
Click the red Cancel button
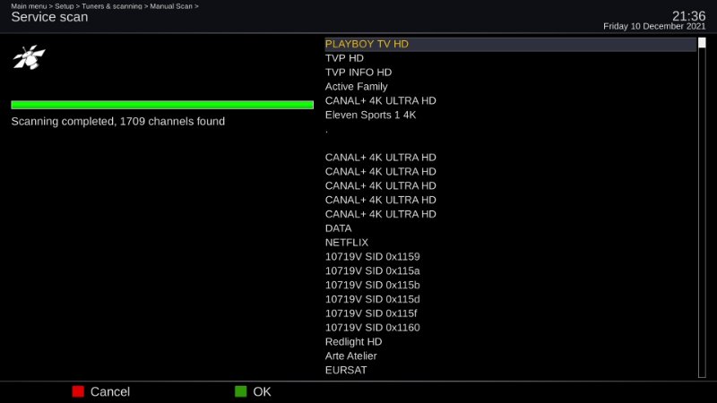[x=101, y=391]
